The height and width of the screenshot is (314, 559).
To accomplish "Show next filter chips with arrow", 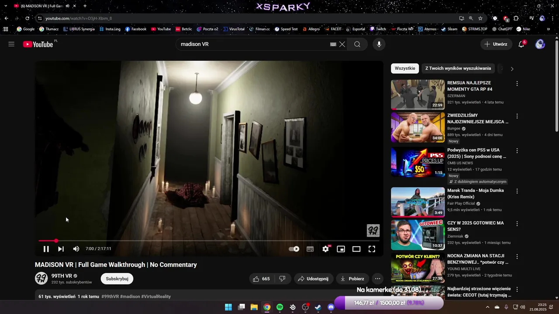I will (x=512, y=68).
